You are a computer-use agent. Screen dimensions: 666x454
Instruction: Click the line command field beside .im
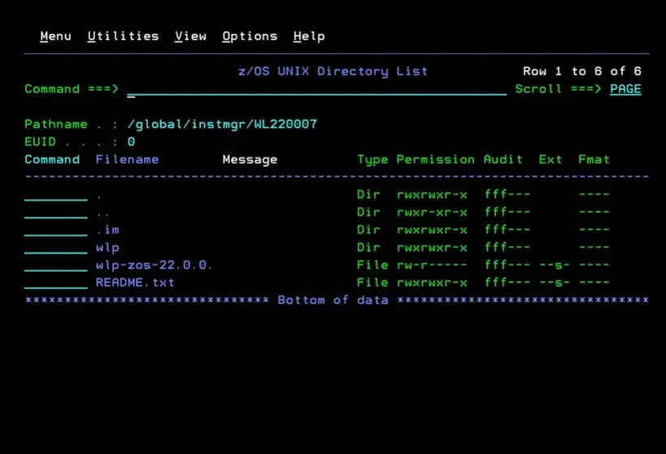[x=56, y=230]
